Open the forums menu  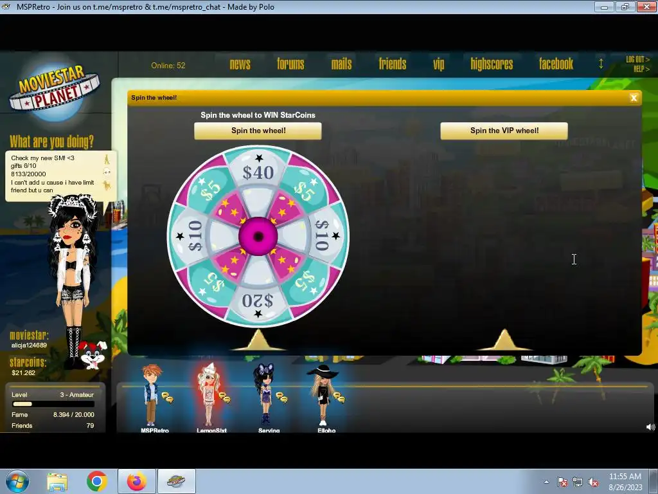point(290,64)
